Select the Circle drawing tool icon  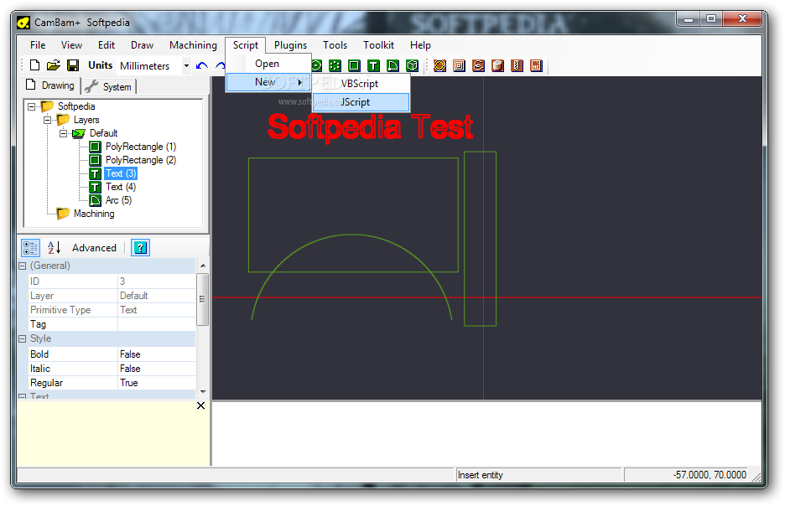point(316,65)
